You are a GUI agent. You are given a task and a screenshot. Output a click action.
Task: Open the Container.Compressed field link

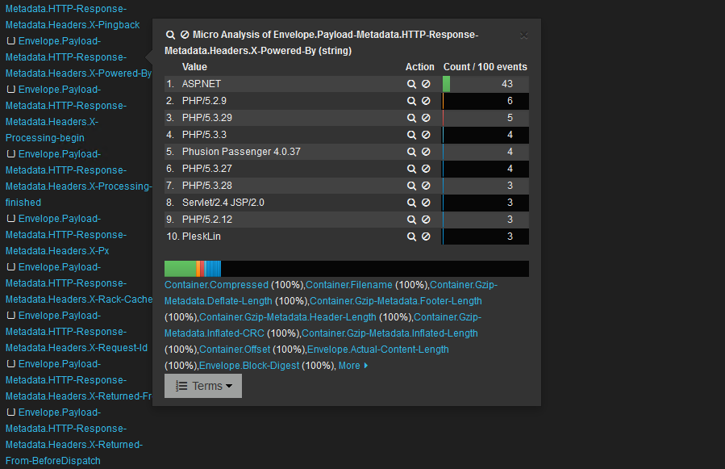tap(215, 284)
